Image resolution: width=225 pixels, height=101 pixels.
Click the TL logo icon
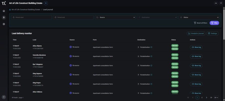(x=4, y=3)
